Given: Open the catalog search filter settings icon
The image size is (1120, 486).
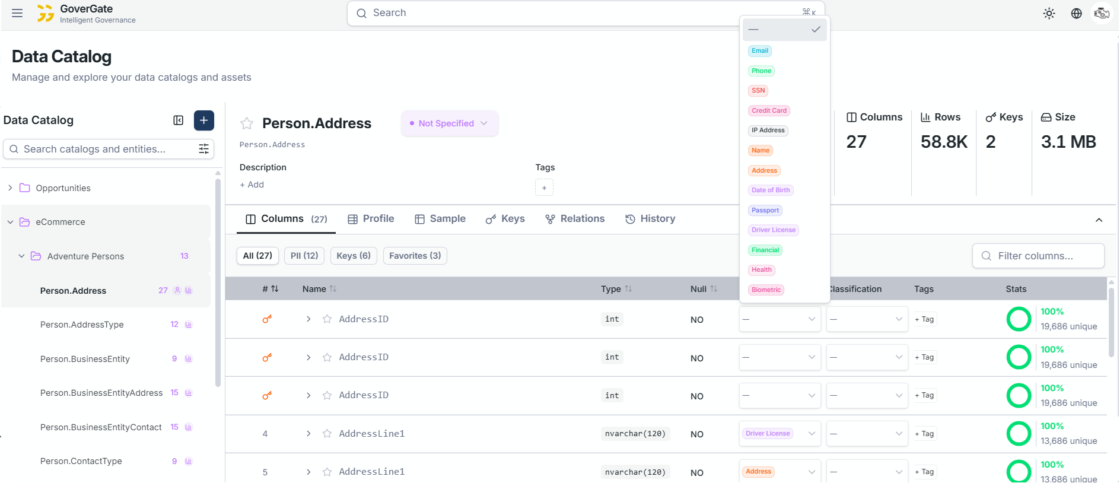Looking at the screenshot, I should pyautogui.click(x=203, y=149).
